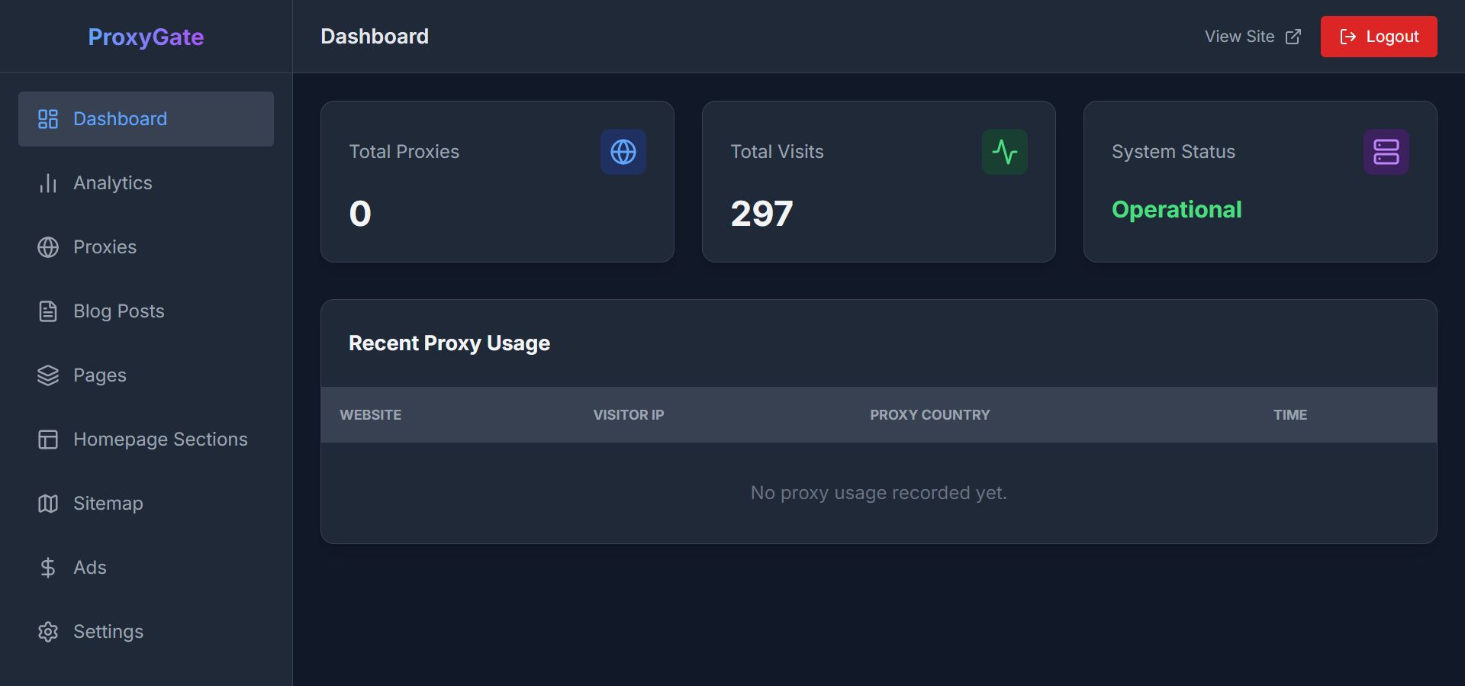Click the Blog Posts document icon
The image size is (1465, 686).
click(48, 311)
